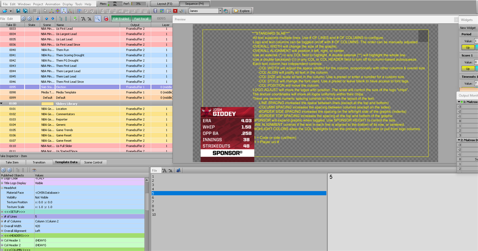The height and width of the screenshot is (251, 478).
Task: Click the increase font size icon above the editor
Action: click(x=164, y=171)
